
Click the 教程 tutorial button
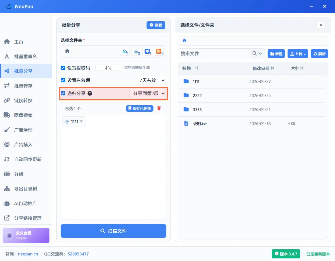pos(156,25)
